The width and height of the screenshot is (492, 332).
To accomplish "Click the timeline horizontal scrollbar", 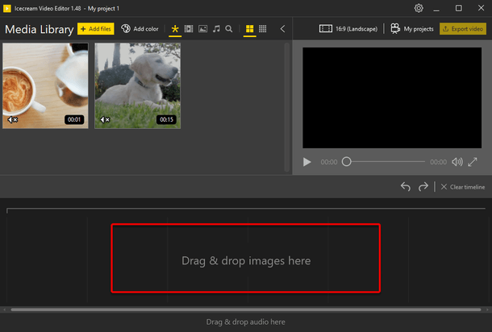I will point(246,309).
